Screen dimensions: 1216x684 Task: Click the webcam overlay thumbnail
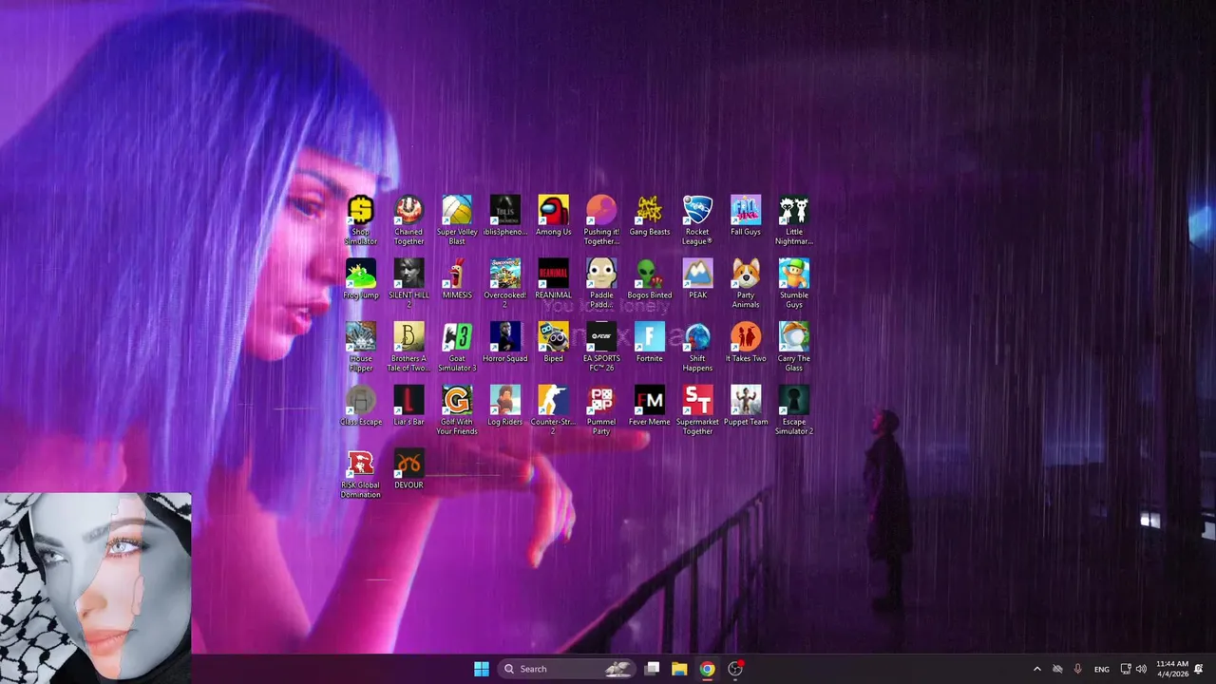point(95,587)
